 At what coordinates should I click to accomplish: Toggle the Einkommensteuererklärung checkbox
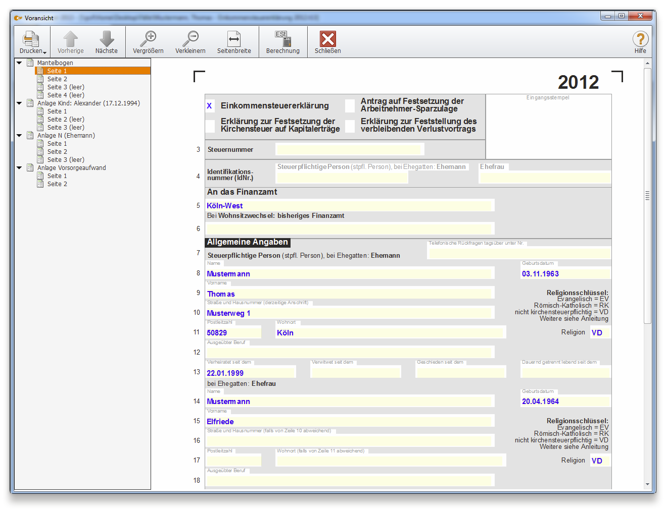click(x=210, y=106)
